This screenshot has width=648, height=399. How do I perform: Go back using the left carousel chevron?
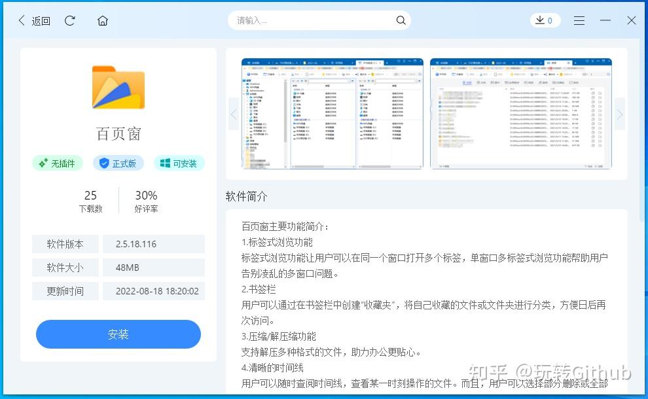(x=234, y=113)
